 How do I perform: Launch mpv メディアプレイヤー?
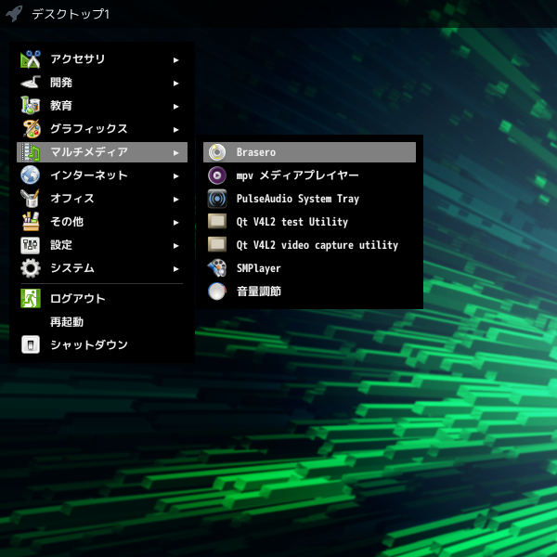[309, 175]
